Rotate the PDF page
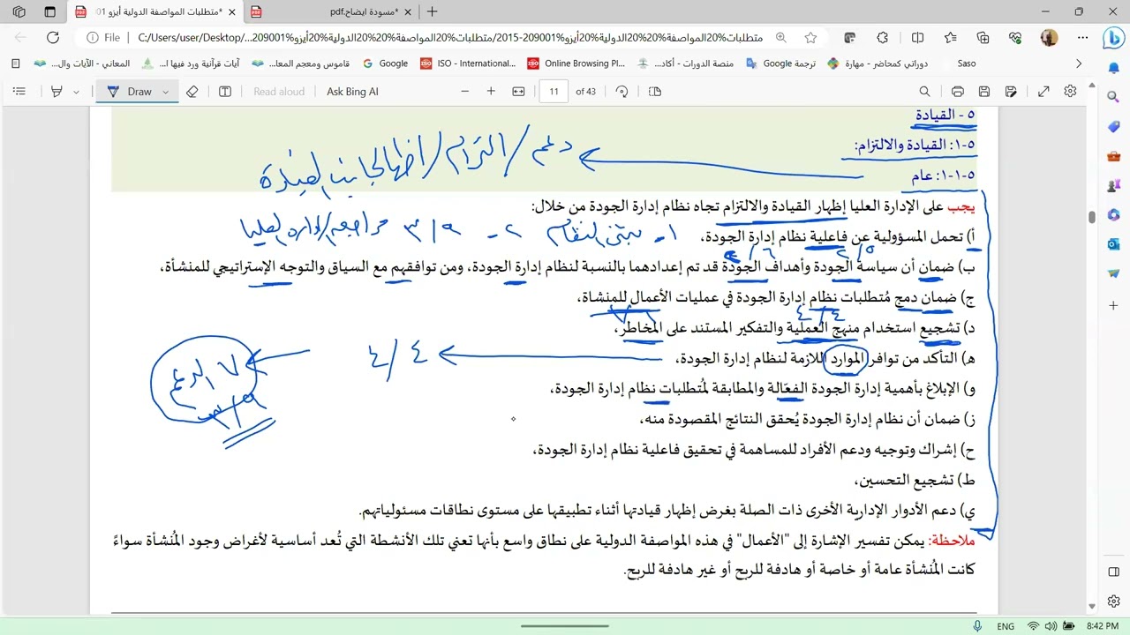 click(x=621, y=92)
